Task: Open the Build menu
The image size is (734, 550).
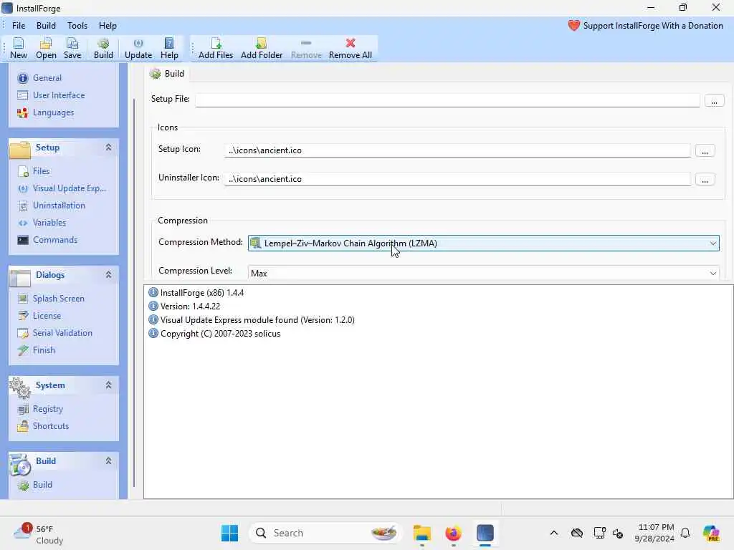Action: point(46,26)
